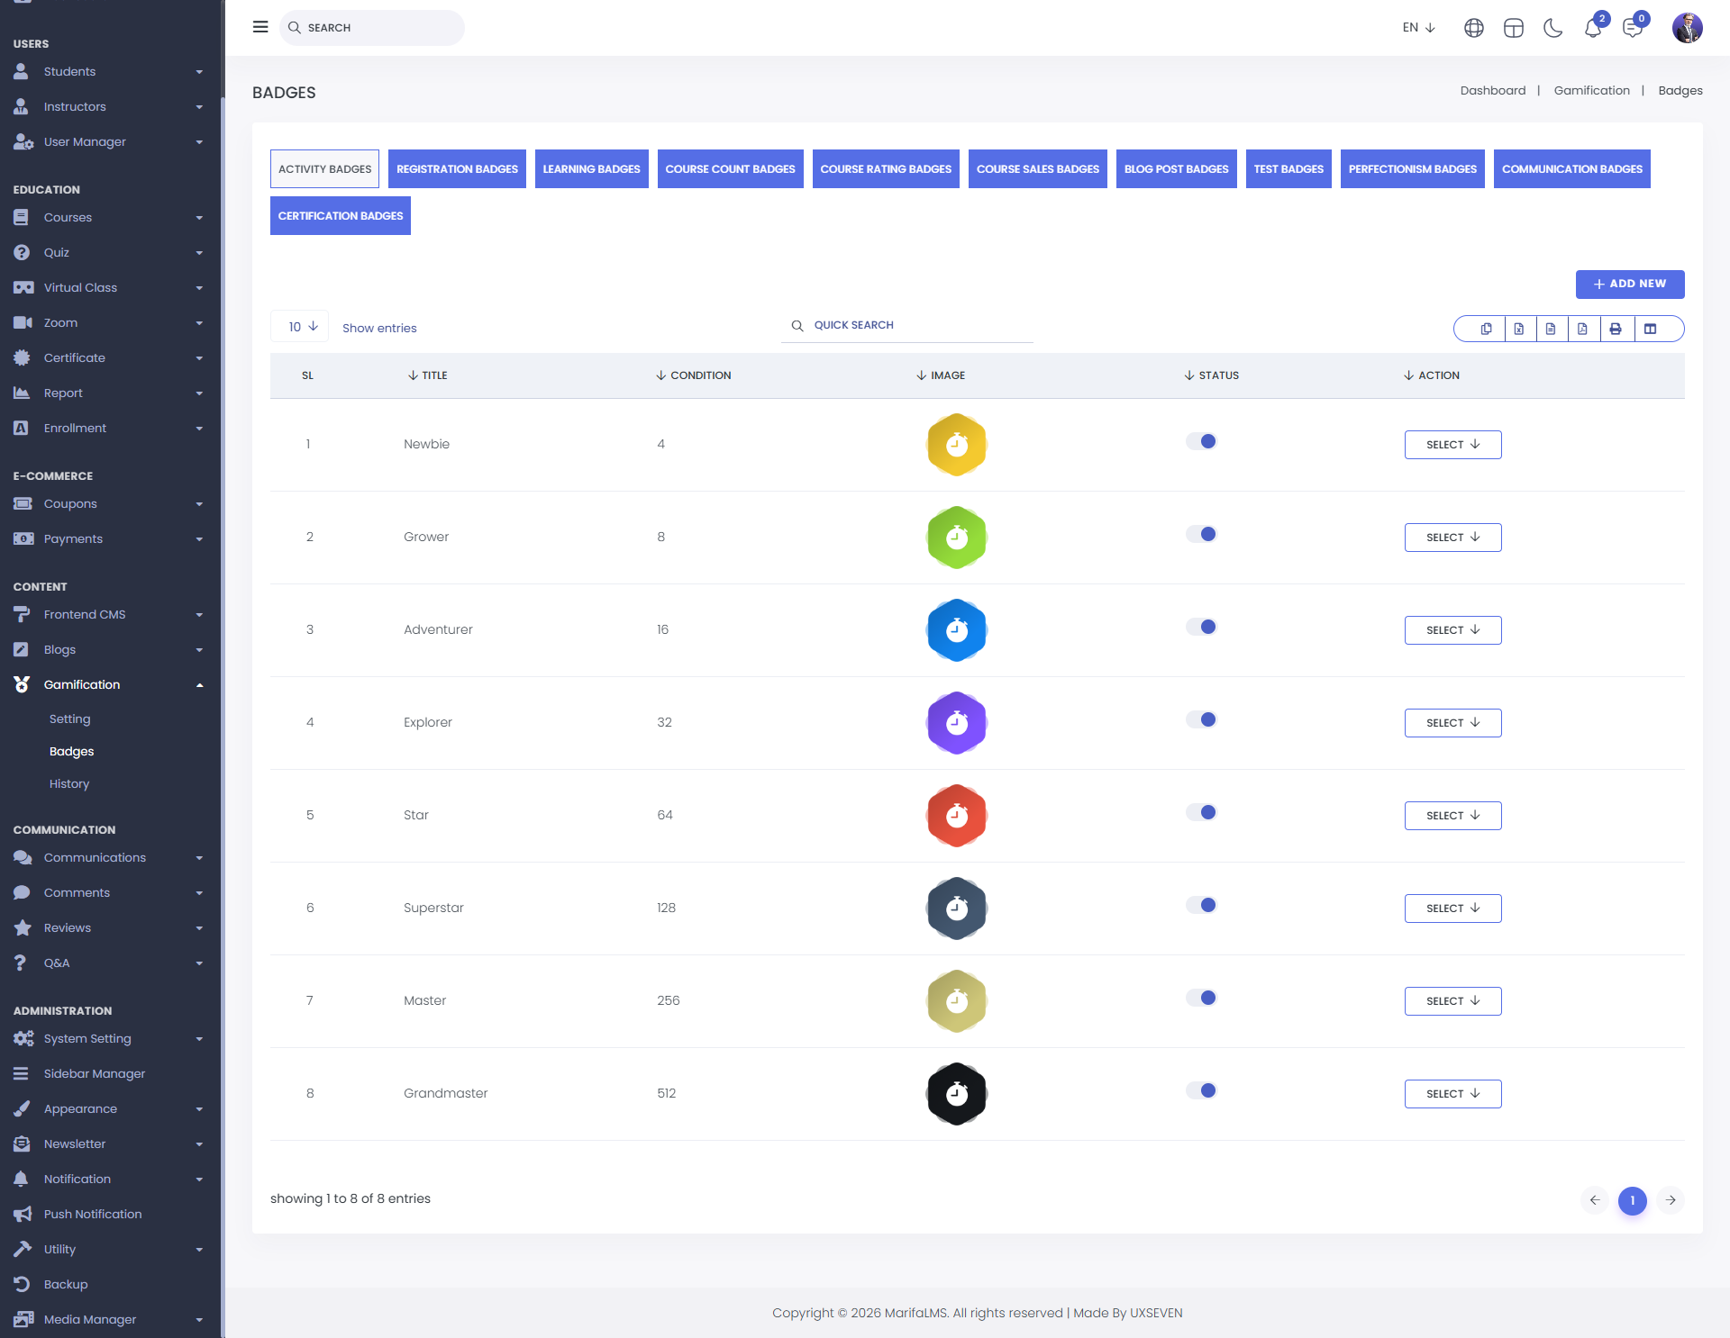
Task: Toggle dark mode moon icon
Action: (1552, 28)
